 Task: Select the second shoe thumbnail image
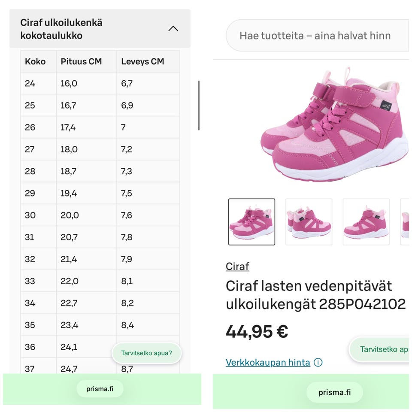[309, 222]
